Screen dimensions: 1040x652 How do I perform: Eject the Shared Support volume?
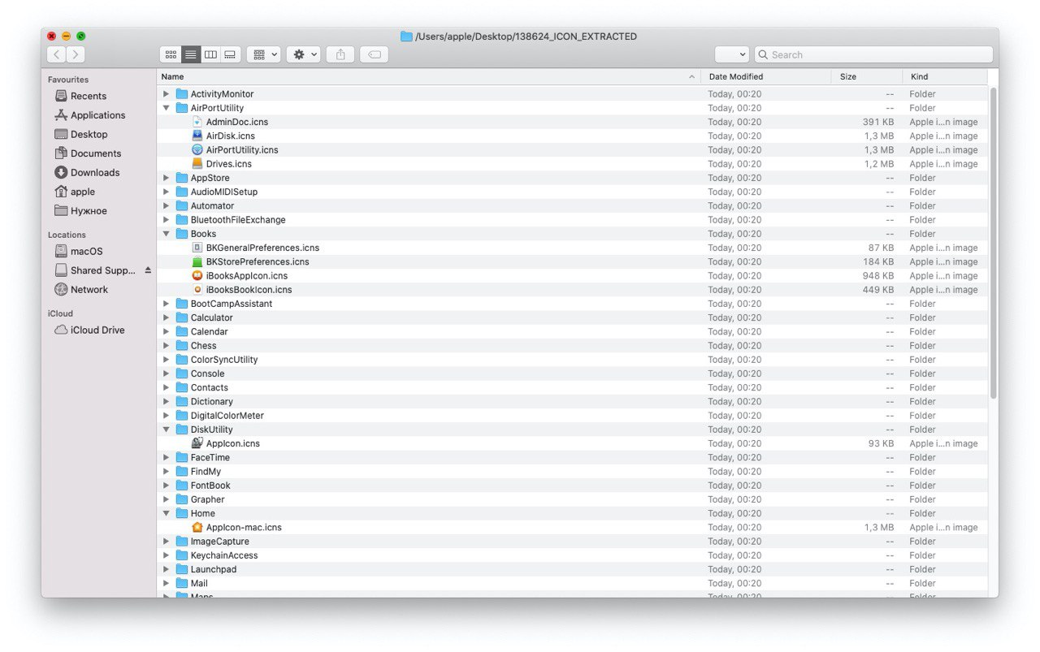pos(148,270)
